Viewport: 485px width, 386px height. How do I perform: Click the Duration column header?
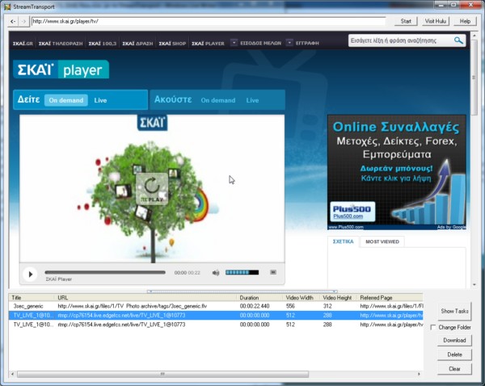click(259, 298)
